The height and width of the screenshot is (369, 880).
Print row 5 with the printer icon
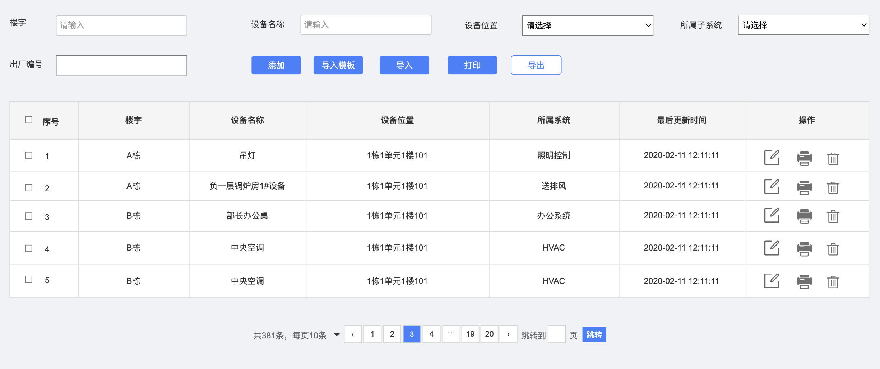804,281
